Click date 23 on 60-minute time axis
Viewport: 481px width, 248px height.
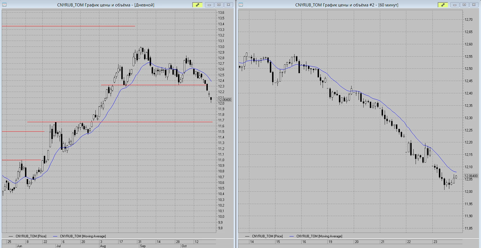[435, 242]
